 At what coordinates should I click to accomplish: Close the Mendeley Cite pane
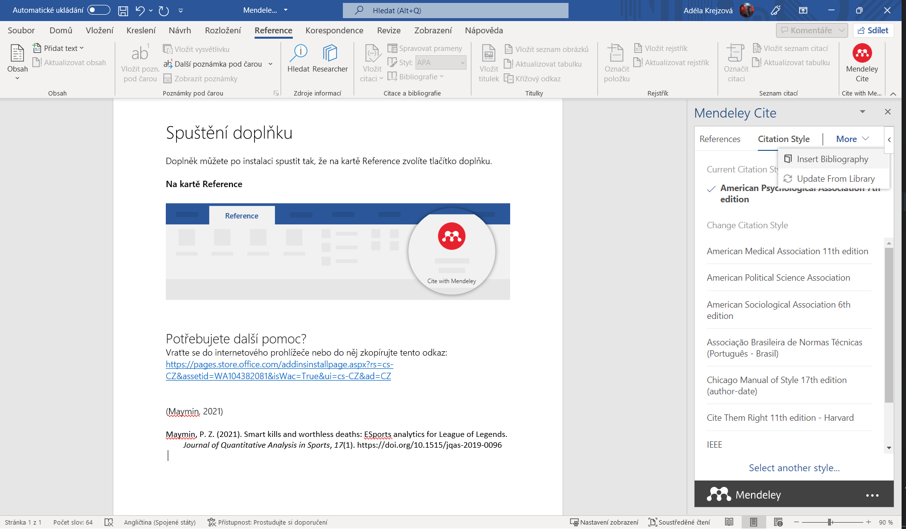(x=887, y=112)
